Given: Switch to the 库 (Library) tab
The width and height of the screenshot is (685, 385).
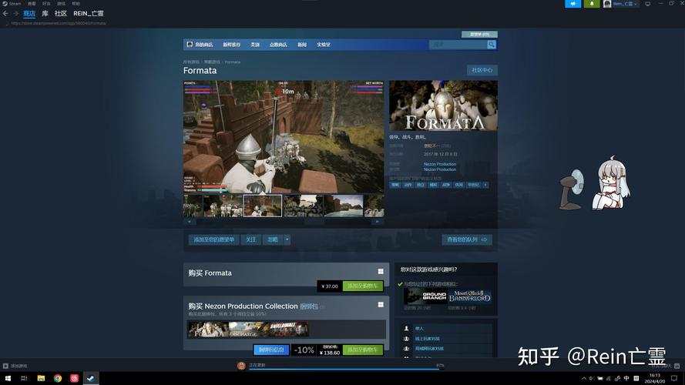Looking at the screenshot, I should coord(45,14).
